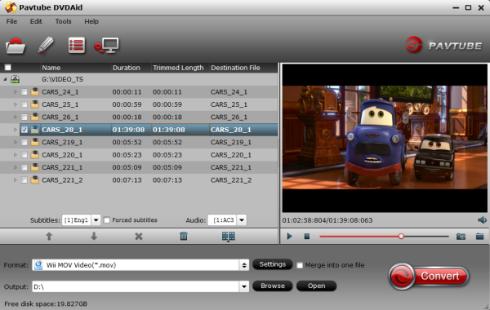Screen dimensions: 490x310
Task: Click destination file CARS_25_1 cell
Action: click(229, 104)
